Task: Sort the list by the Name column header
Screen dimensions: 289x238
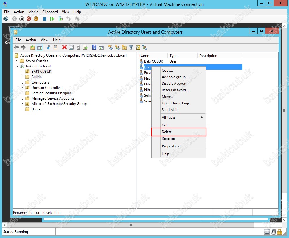Action: pyautogui.click(x=153, y=56)
